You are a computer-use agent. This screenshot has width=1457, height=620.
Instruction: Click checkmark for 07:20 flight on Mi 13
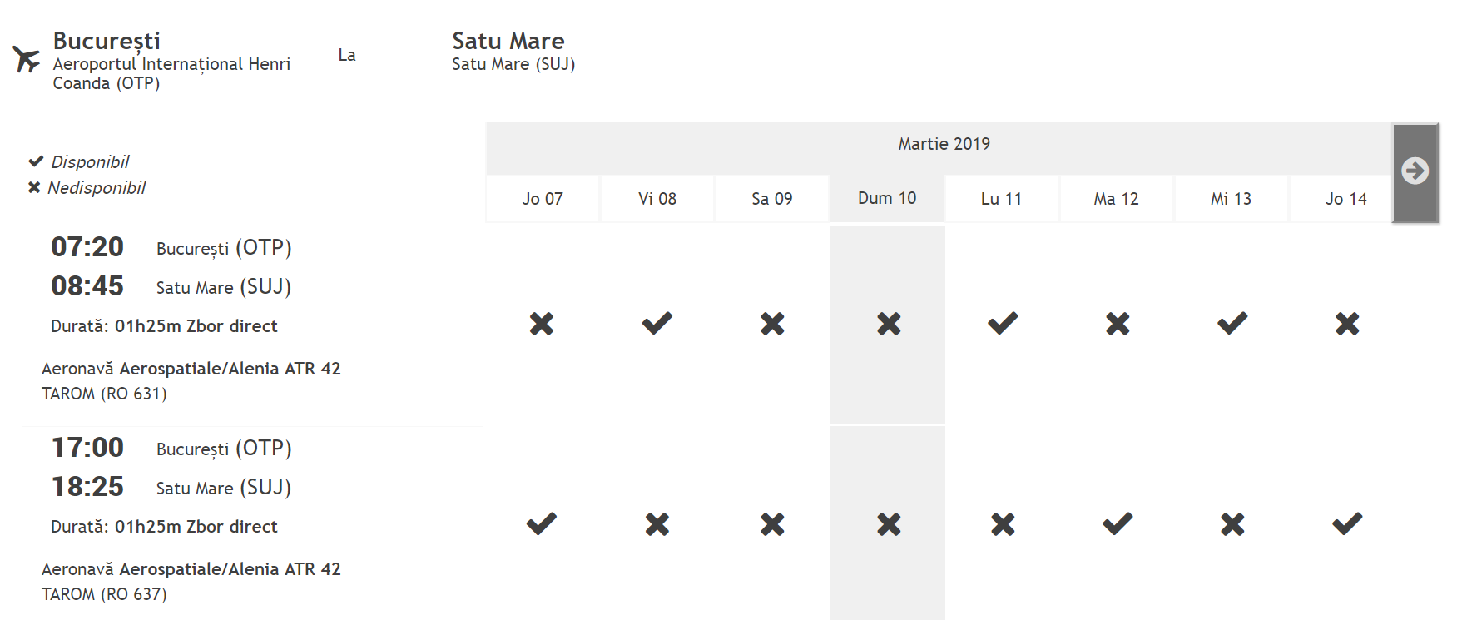point(1232,323)
